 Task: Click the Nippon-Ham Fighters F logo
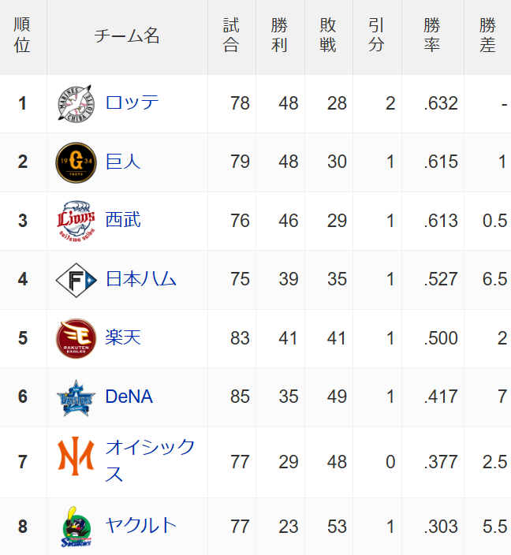pyautogui.click(x=76, y=280)
